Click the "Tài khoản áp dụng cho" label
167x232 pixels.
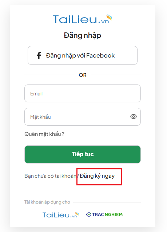tap(47, 202)
